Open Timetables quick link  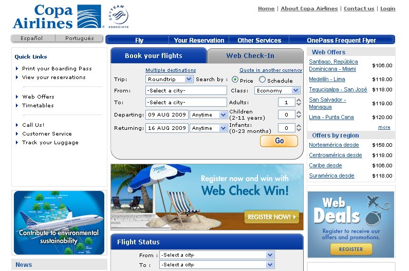coord(38,106)
